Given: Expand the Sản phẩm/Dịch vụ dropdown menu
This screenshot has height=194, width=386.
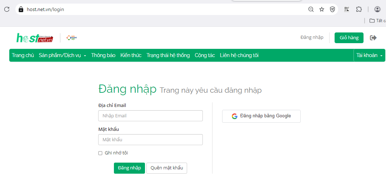Looking at the screenshot, I should (62, 55).
